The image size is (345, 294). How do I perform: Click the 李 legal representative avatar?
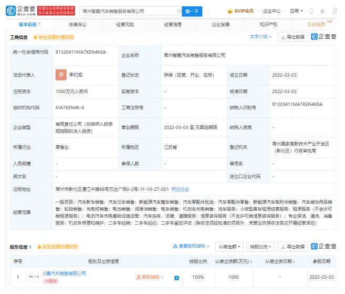(x=61, y=75)
